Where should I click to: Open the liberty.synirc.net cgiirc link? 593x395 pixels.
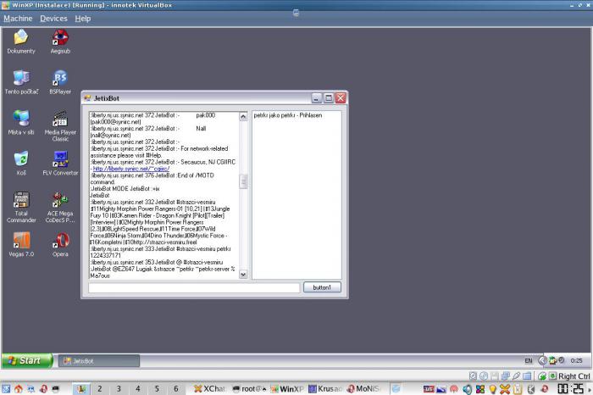tap(131, 169)
